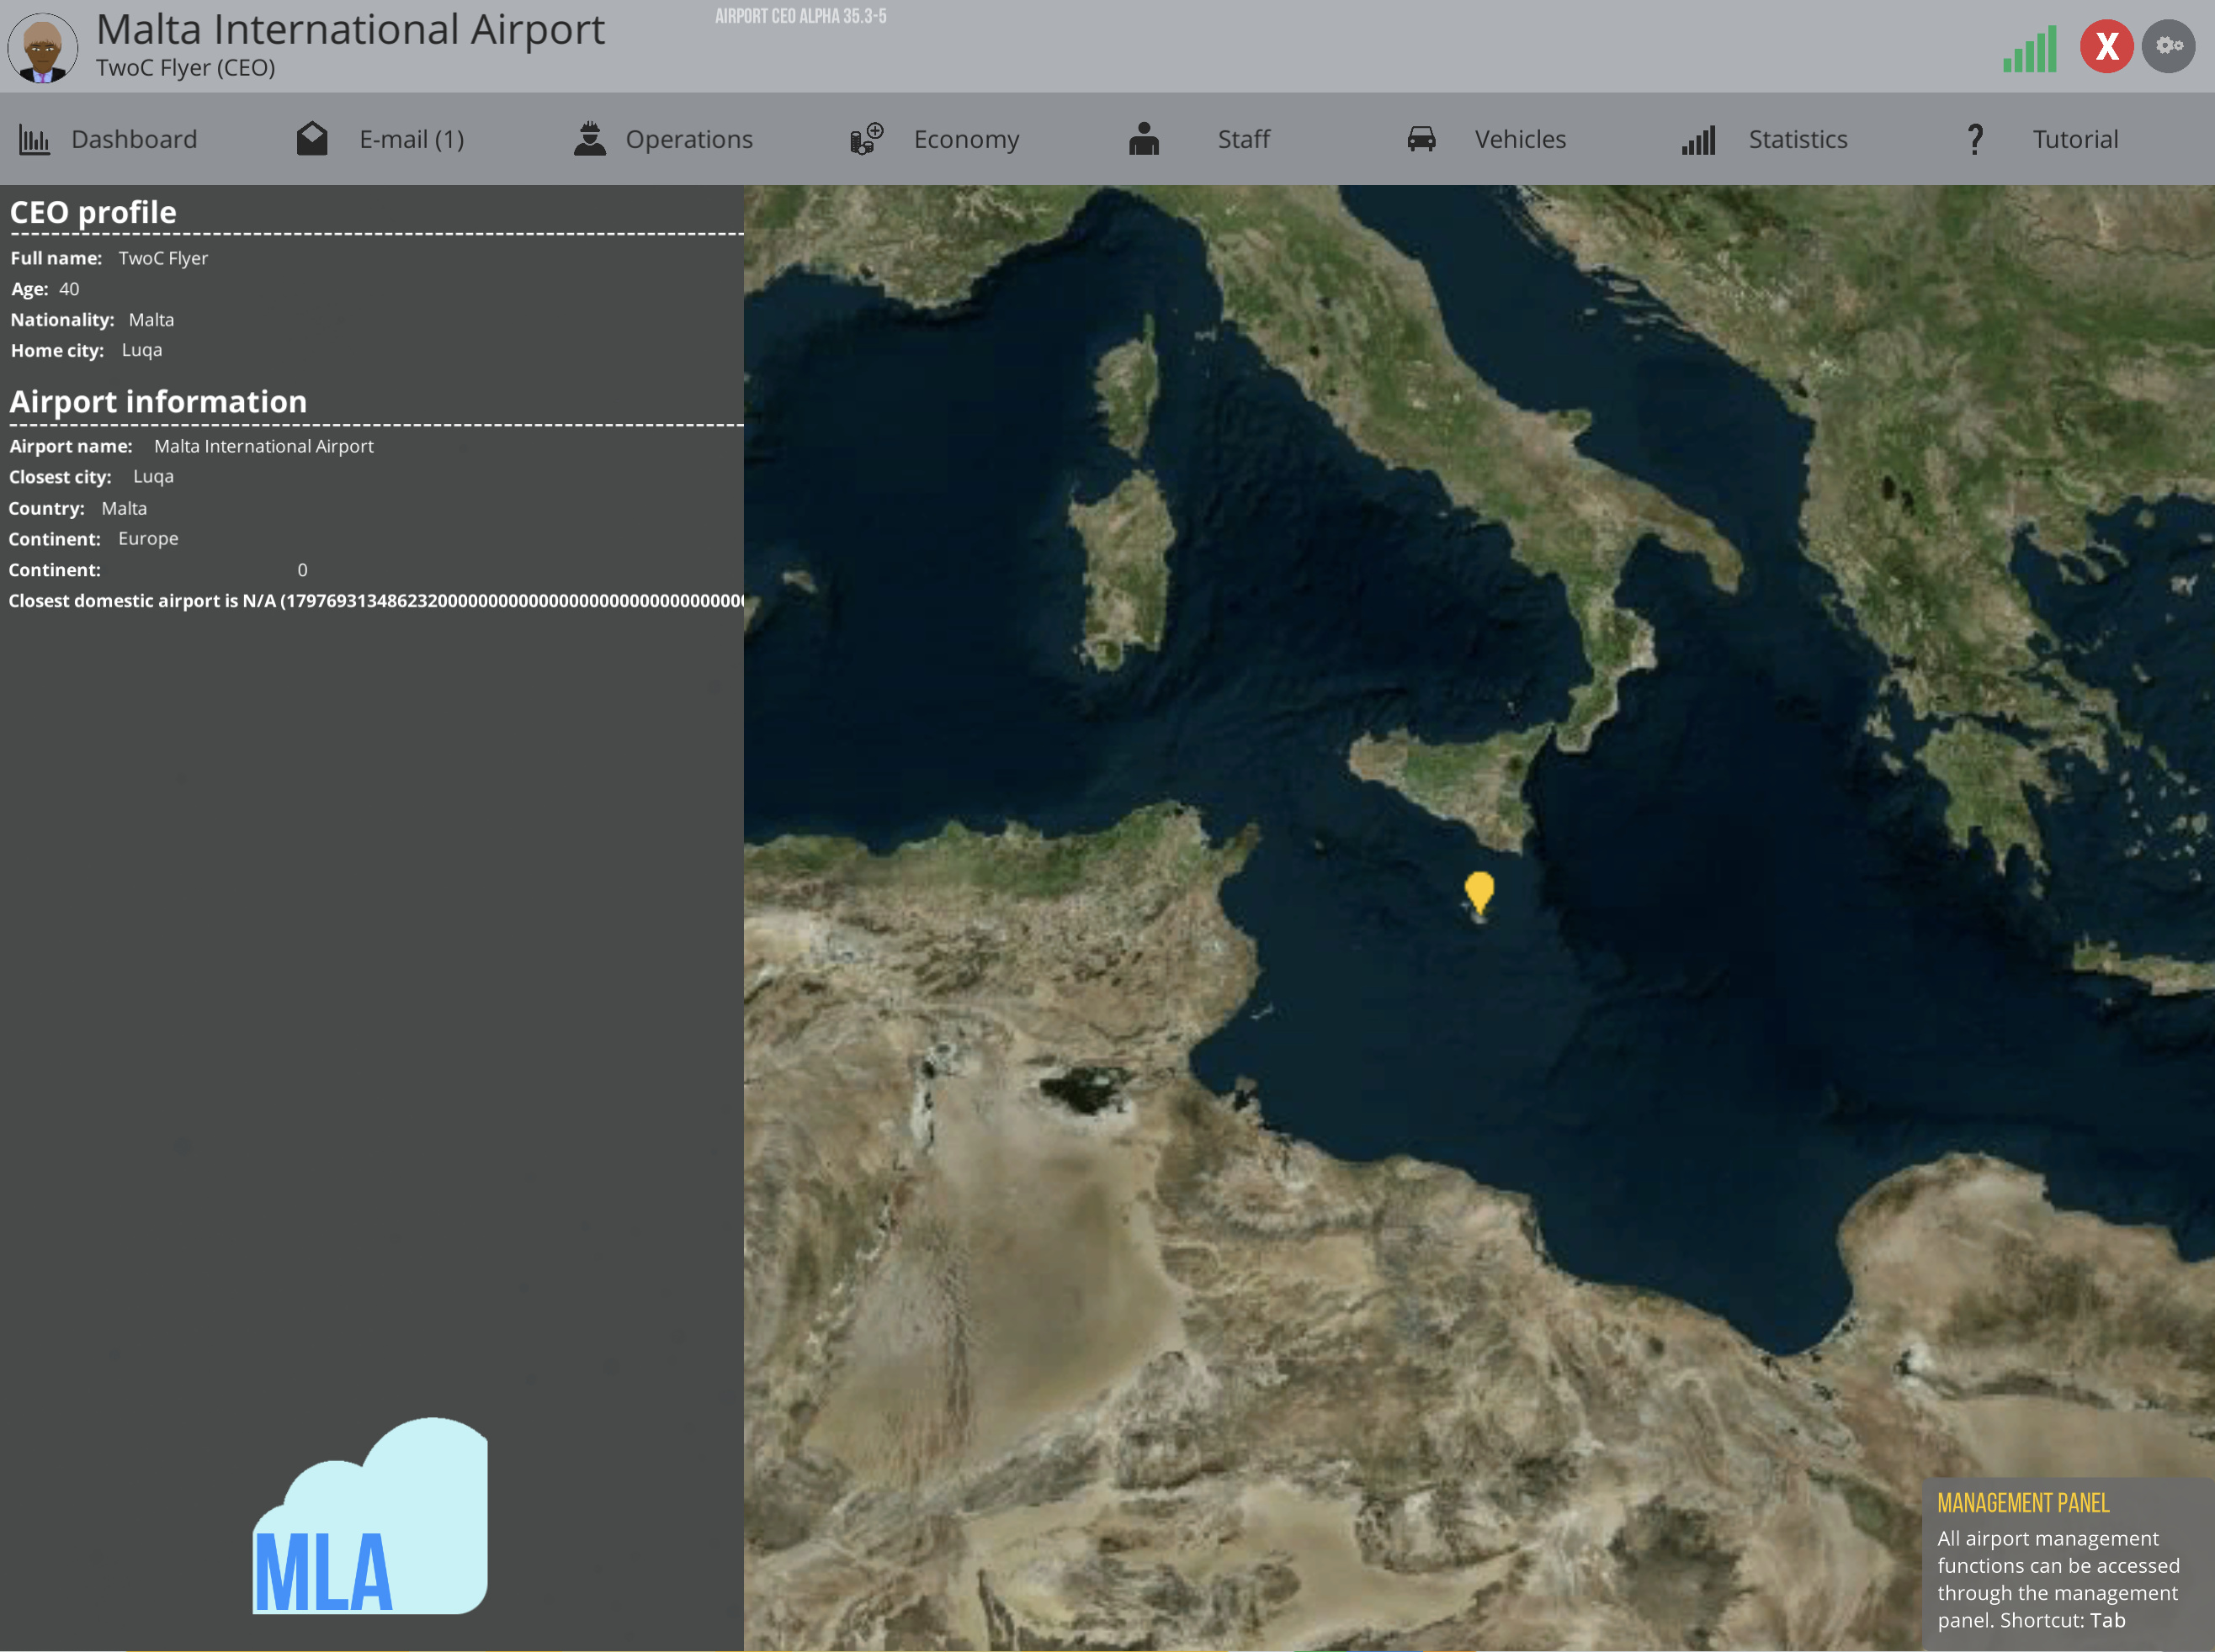Click the Statistics bars icon
The width and height of the screenshot is (2215, 1652).
pyautogui.click(x=1699, y=140)
